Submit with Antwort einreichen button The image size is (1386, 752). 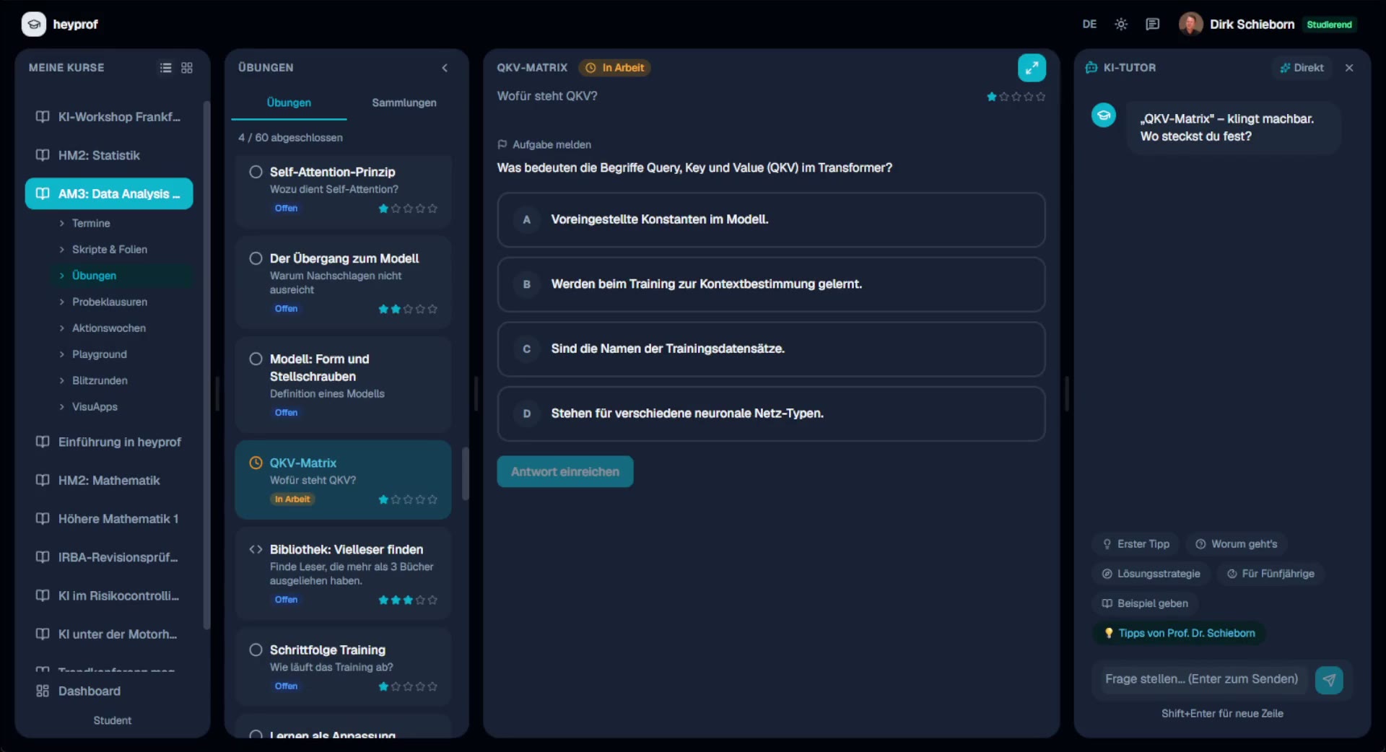click(565, 472)
